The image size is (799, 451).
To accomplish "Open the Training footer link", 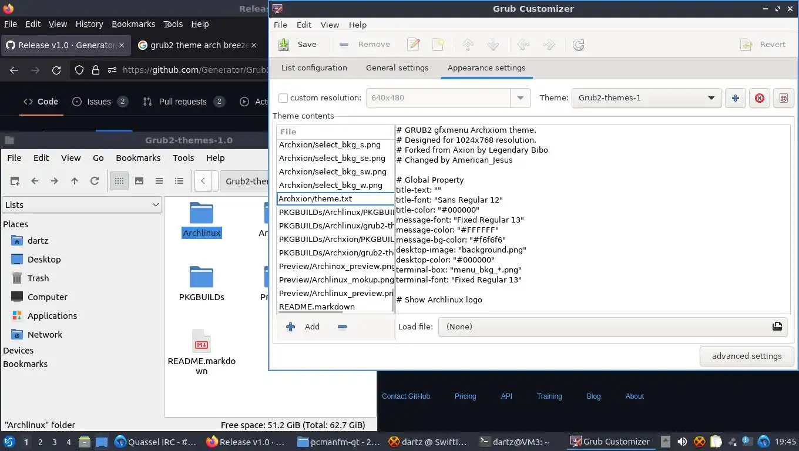I will pos(549,396).
